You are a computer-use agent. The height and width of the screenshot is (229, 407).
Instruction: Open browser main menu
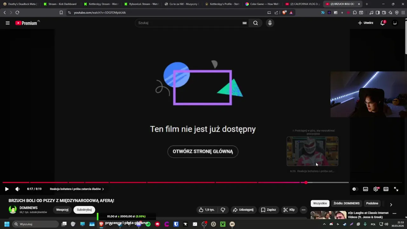point(403,12)
